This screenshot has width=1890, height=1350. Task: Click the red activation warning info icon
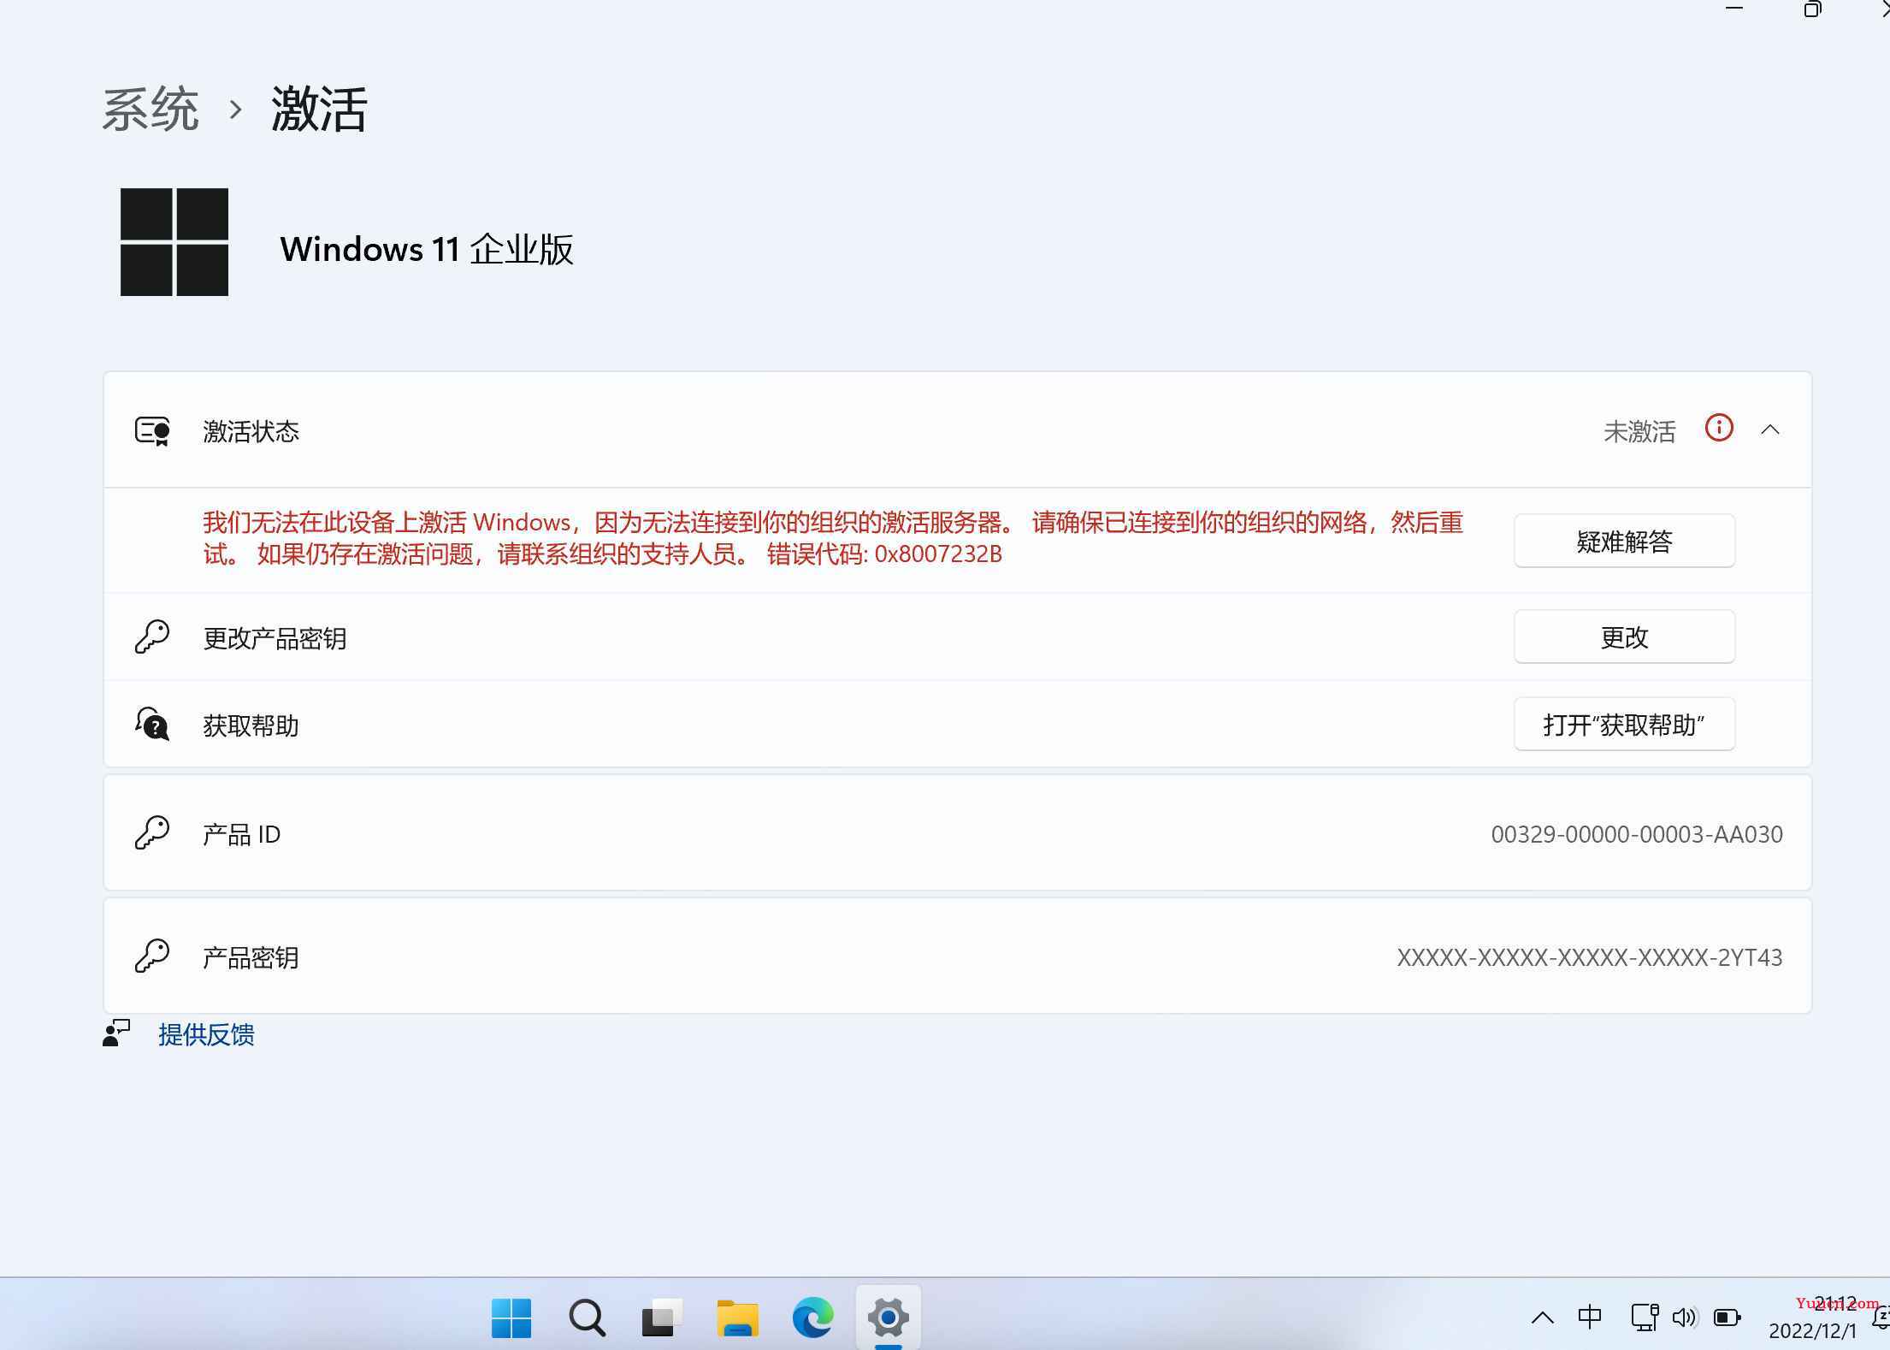(1719, 428)
